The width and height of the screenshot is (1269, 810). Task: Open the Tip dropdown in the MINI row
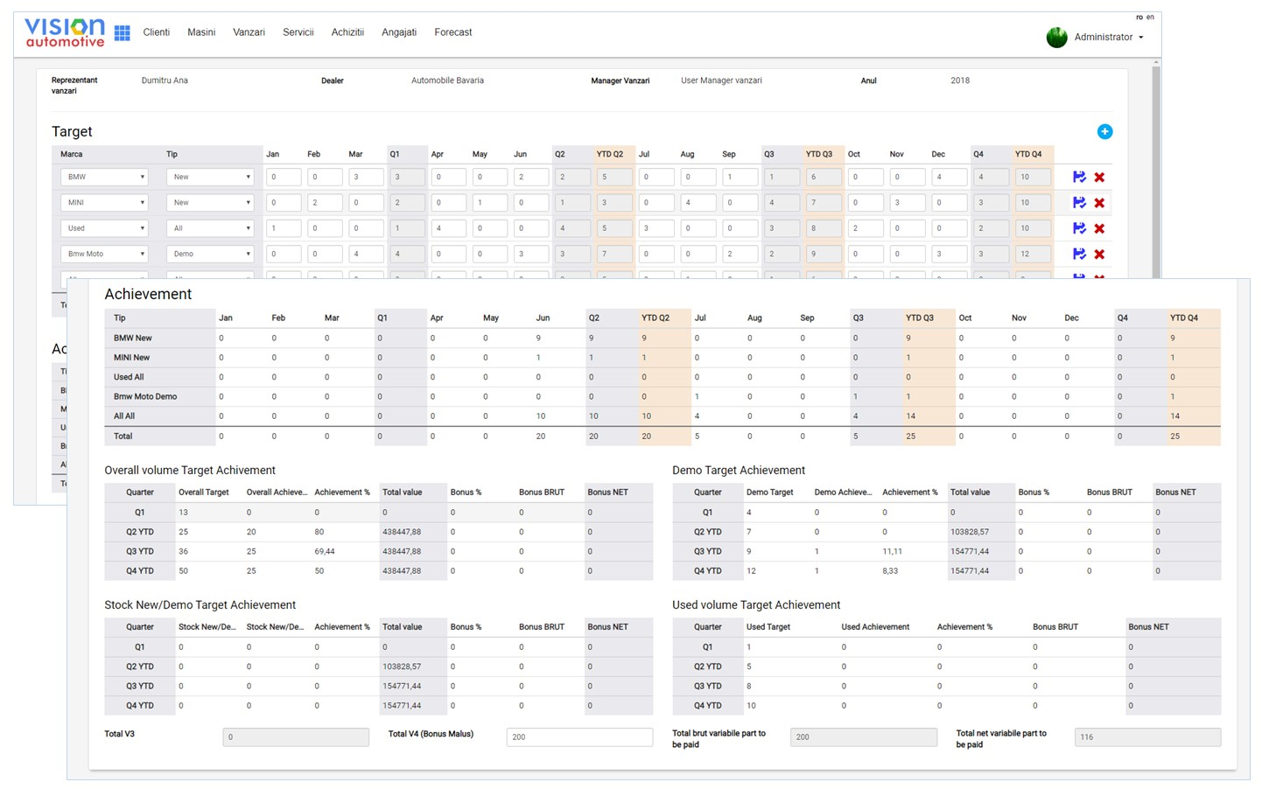click(210, 202)
